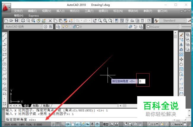Screen dimensions: 193x127
Task: Toggle Grid display in the status bar
Action: [x=58, y=124]
